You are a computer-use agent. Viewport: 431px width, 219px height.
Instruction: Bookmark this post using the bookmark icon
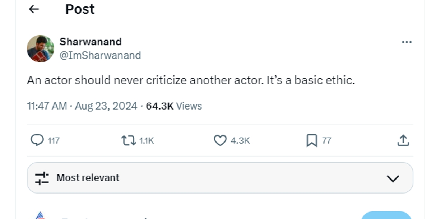point(311,141)
